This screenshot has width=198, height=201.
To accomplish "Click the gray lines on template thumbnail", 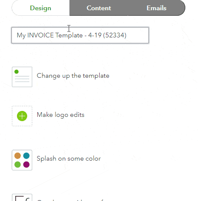I will 22,79.
